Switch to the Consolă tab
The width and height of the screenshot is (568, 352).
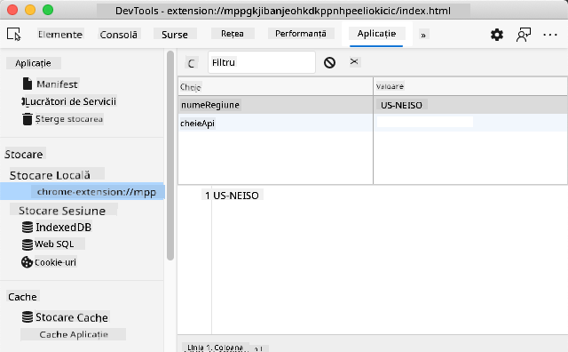(118, 35)
